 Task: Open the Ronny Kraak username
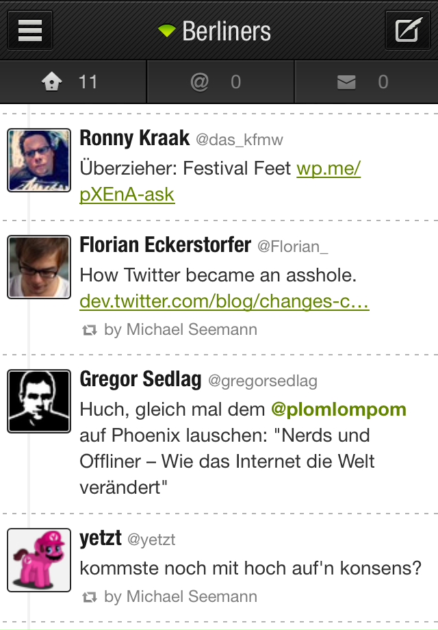pyautogui.click(x=134, y=138)
